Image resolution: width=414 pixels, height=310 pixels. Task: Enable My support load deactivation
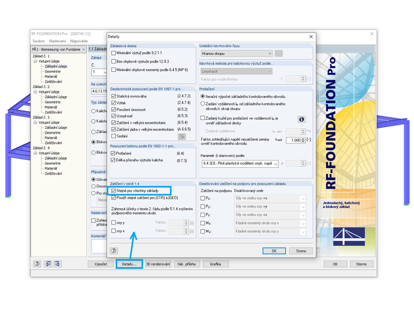[x=203, y=232]
